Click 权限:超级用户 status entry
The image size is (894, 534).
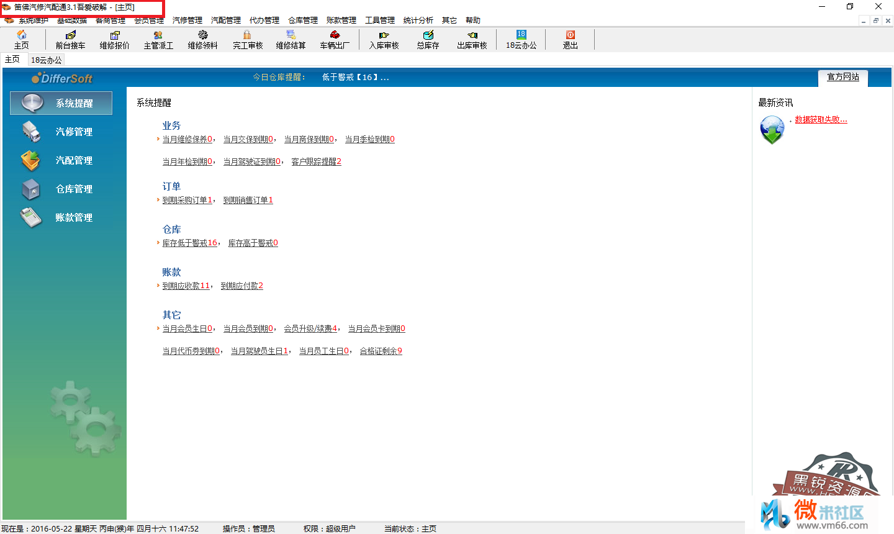(x=329, y=529)
